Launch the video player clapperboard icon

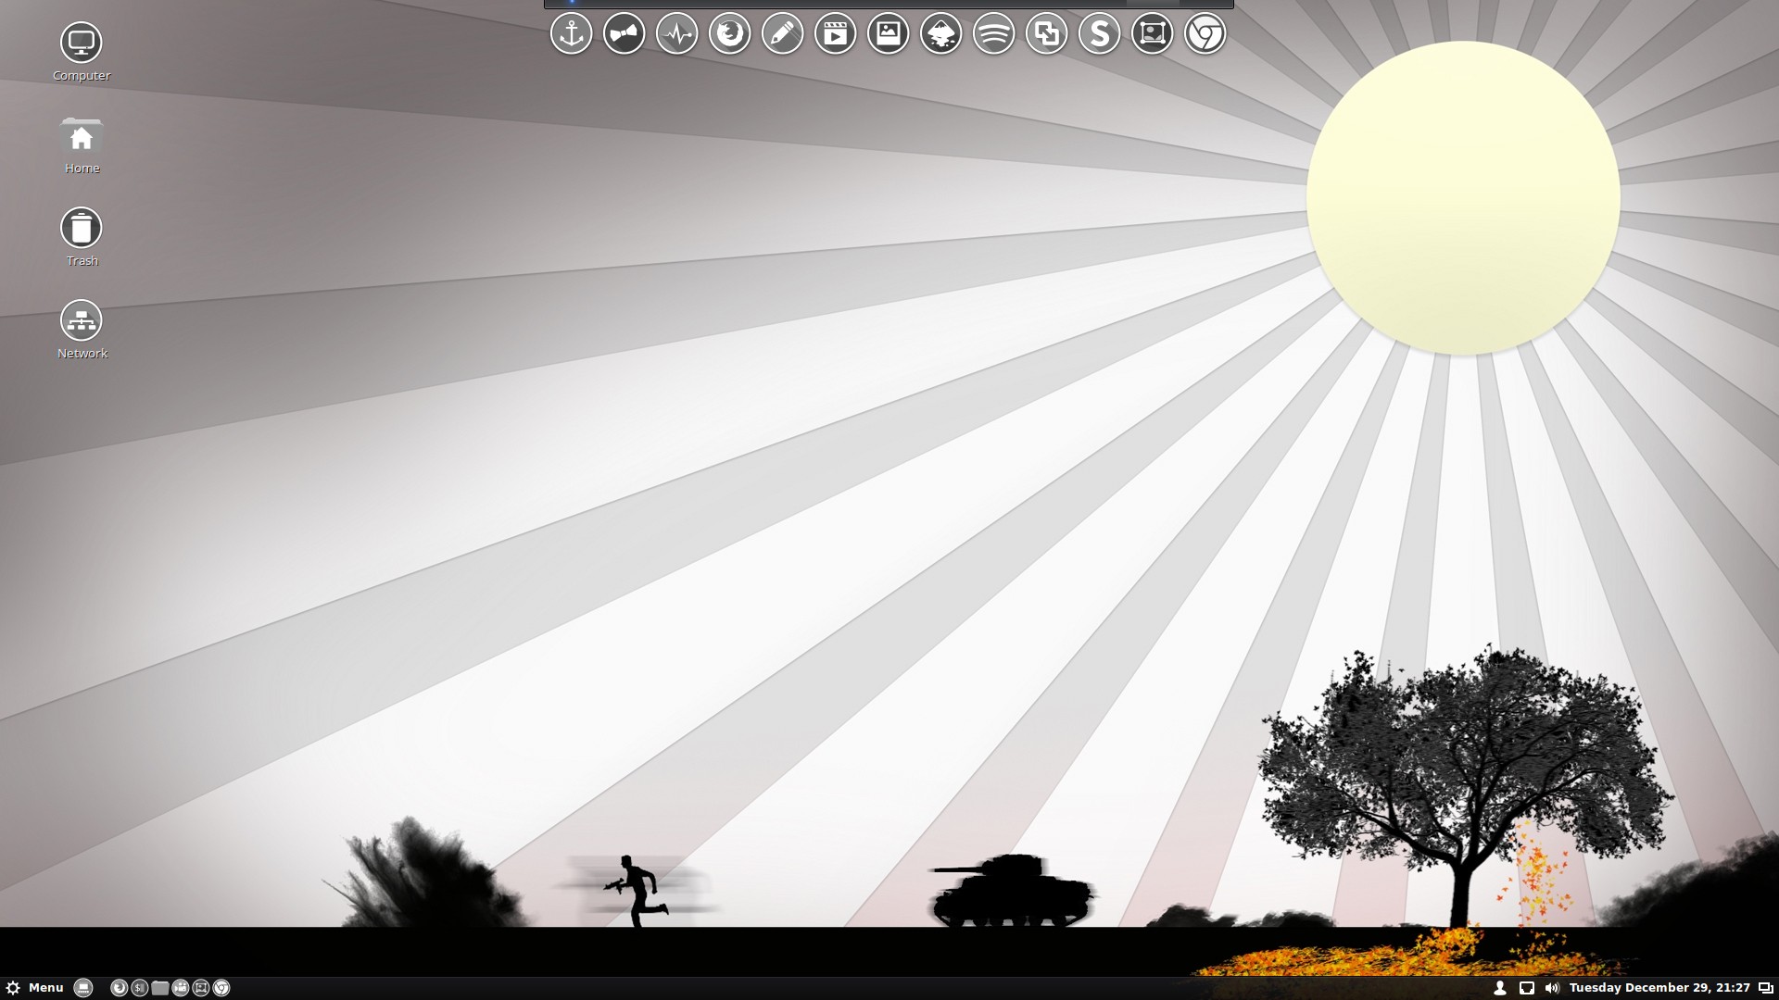[835, 34]
